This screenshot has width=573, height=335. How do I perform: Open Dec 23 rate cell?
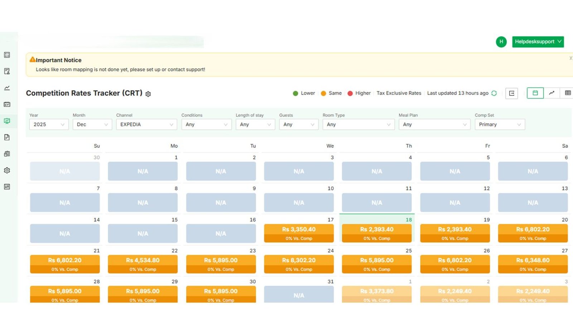(221, 264)
